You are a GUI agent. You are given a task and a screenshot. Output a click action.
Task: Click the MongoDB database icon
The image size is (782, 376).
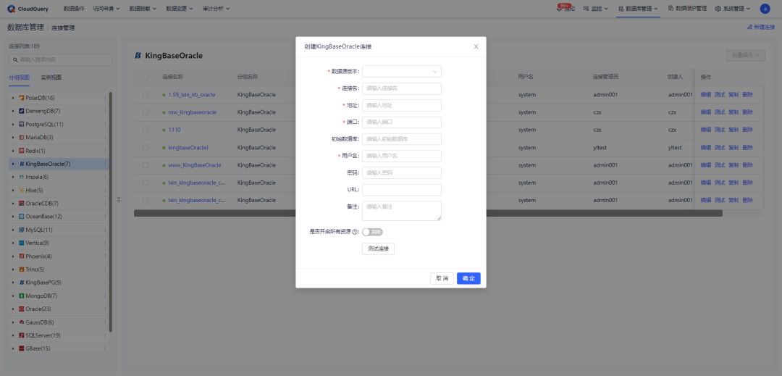22,296
